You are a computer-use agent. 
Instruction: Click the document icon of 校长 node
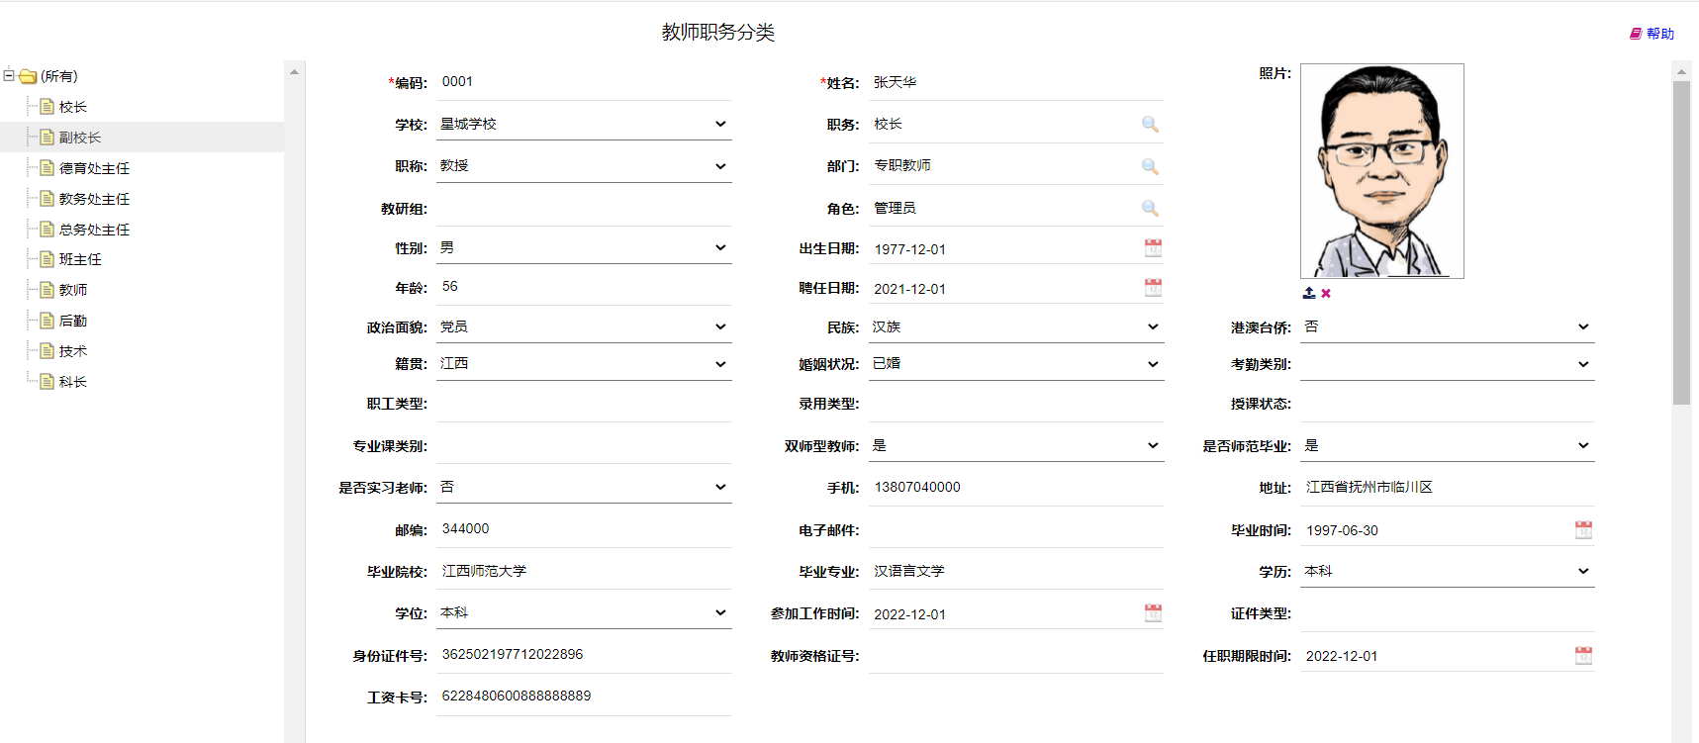[x=47, y=107]
